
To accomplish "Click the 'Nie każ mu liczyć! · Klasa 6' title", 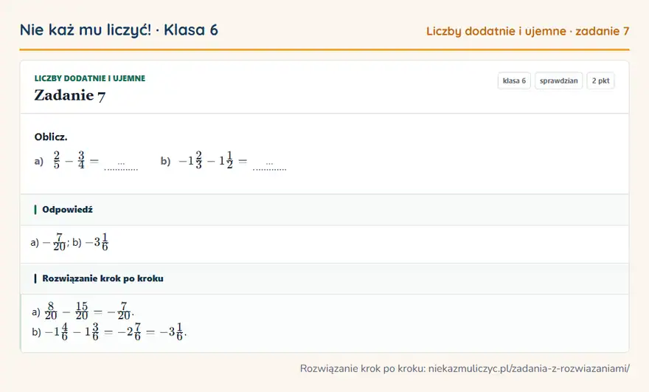I will [119, 30].
